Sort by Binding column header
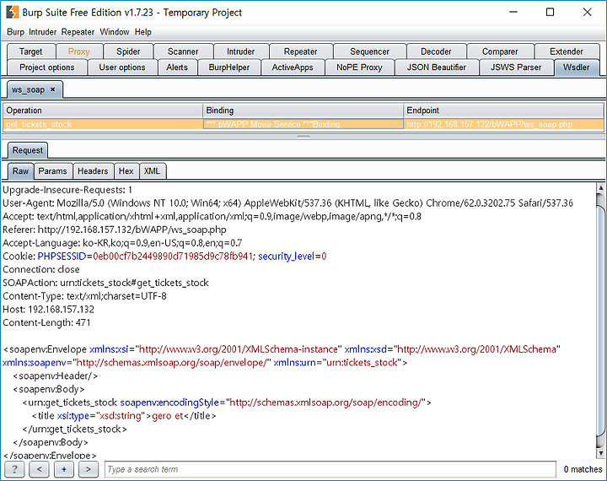The height and width of the screenshot is (481, 607). (303, 111)
